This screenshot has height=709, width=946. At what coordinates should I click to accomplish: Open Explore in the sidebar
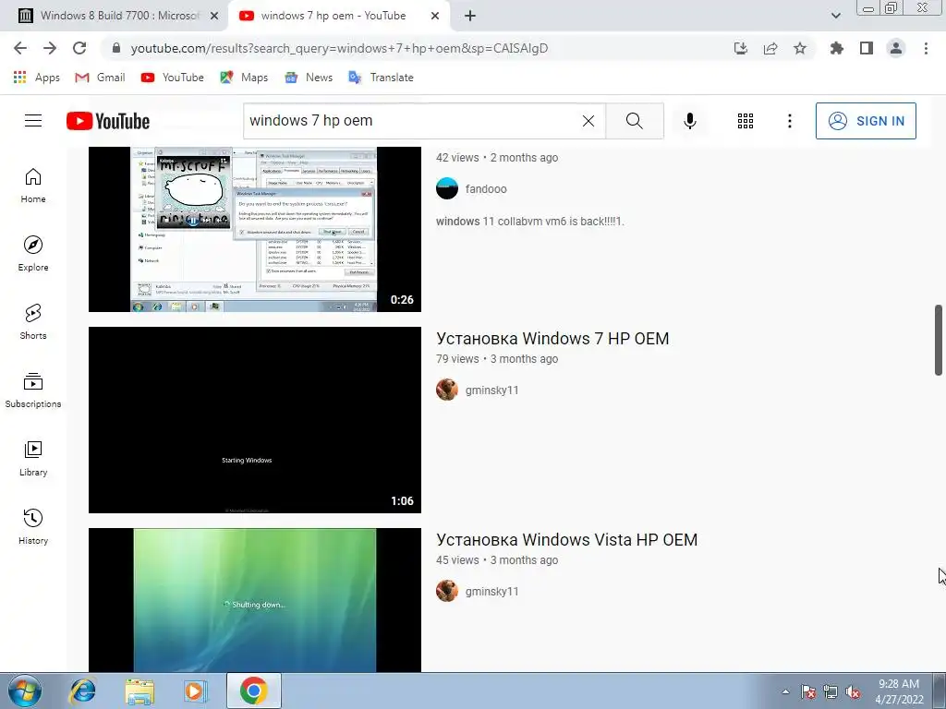pos(33,254)
